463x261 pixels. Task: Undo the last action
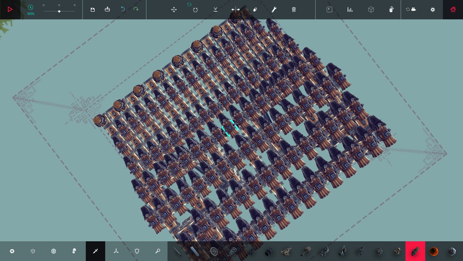pyautogui.click(x=123, y=9)
